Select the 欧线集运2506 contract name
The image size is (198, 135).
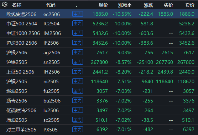pos(21,14)
